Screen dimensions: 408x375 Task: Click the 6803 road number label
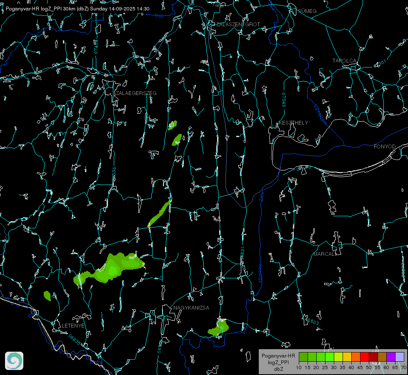click(x=313, y=321)
